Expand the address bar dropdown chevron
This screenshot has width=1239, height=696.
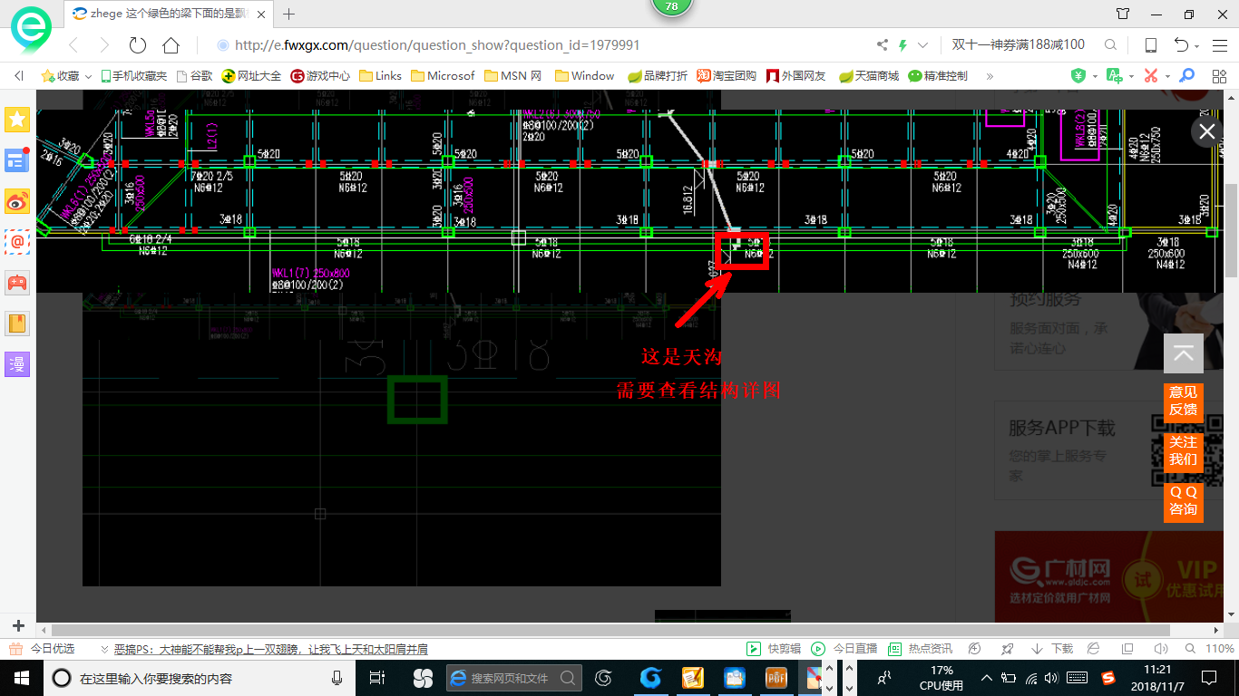[x=923, y=45]
